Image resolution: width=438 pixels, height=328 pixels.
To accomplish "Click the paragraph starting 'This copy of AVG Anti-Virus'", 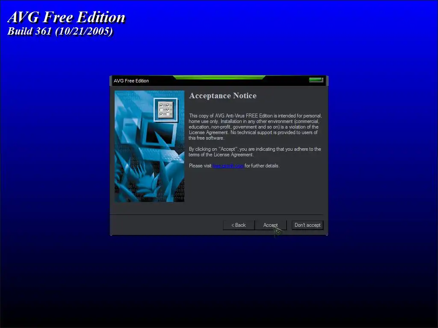I will tap(255, 127).
